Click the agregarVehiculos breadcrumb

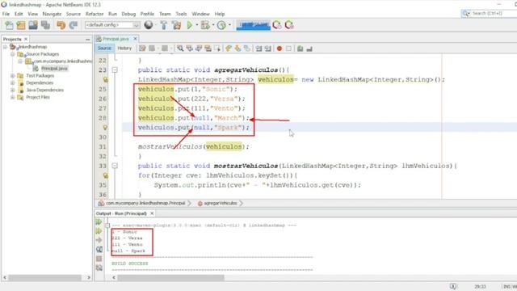point(220,203)
